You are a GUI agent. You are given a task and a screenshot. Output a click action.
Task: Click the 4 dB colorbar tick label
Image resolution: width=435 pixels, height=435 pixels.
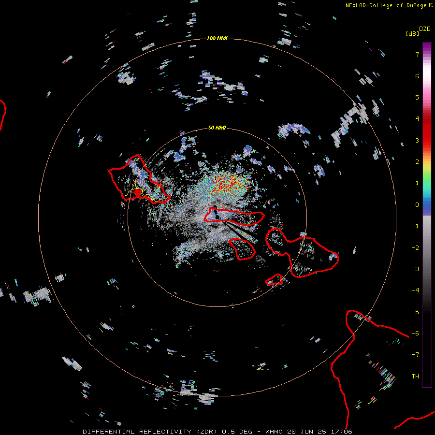coord(417,119)
